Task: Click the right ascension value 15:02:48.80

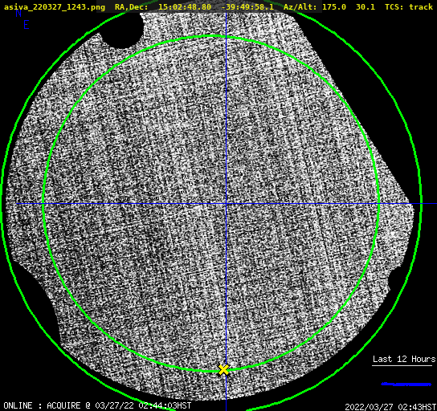Action: [x=185, y=6]
